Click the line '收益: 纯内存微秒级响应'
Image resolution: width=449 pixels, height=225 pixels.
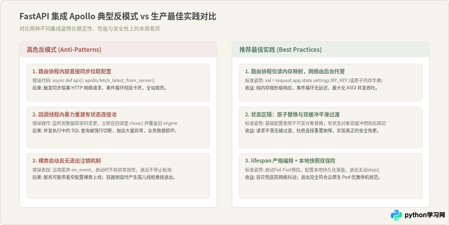point(311,88)
